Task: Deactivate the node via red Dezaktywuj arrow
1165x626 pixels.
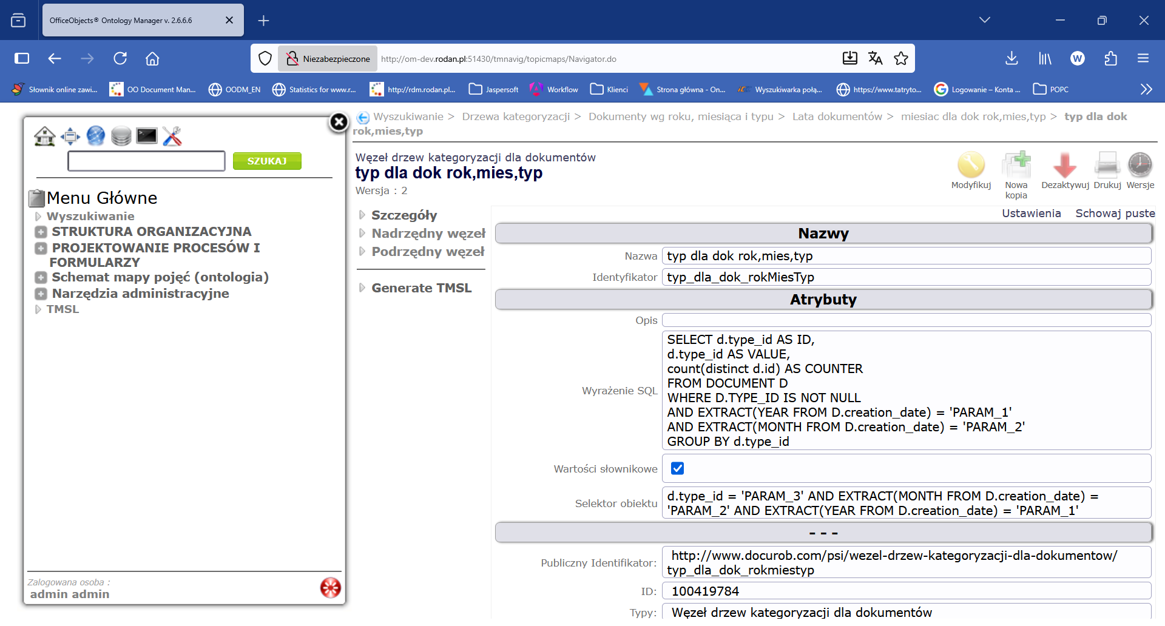Action: click(x=1064, y=165)
